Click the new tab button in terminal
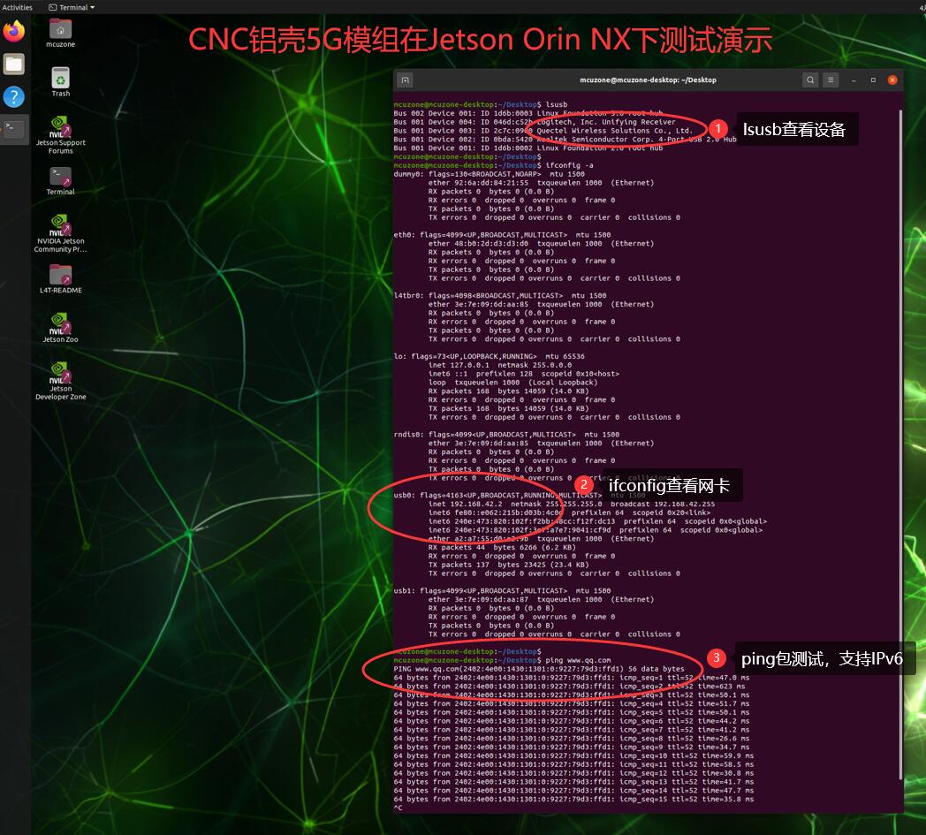 405,80
